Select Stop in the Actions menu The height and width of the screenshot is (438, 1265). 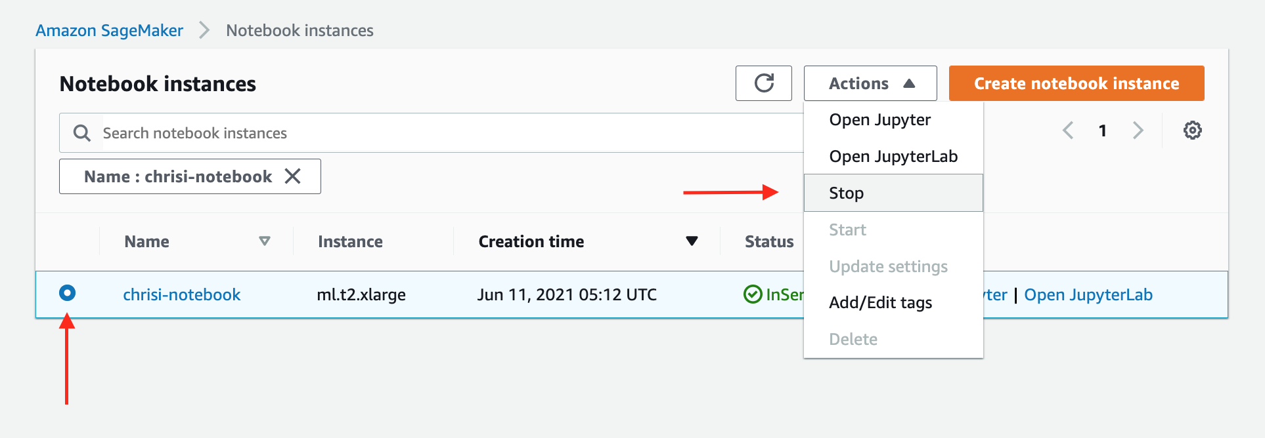[x=893, y=193]
